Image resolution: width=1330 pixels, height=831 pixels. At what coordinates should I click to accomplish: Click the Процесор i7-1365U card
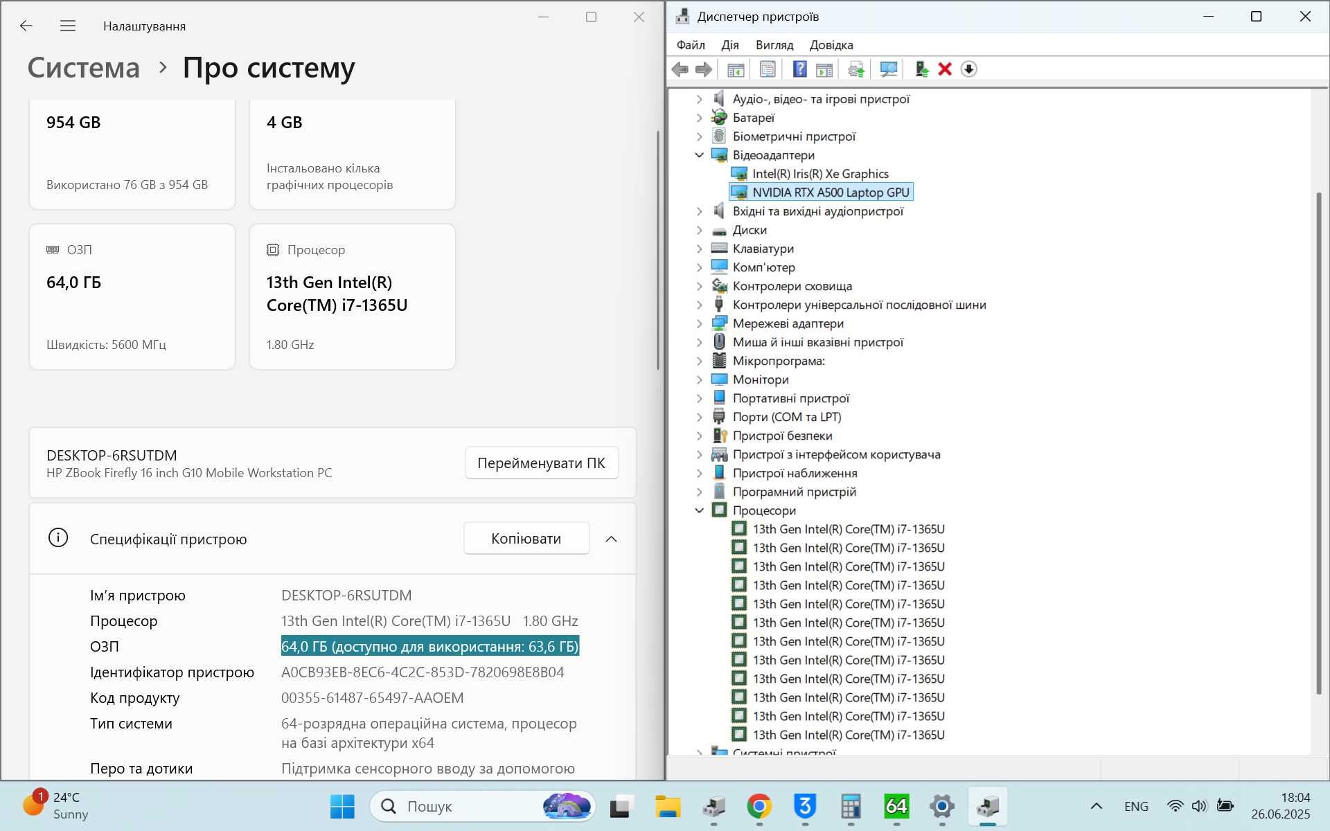click(353, 297)
